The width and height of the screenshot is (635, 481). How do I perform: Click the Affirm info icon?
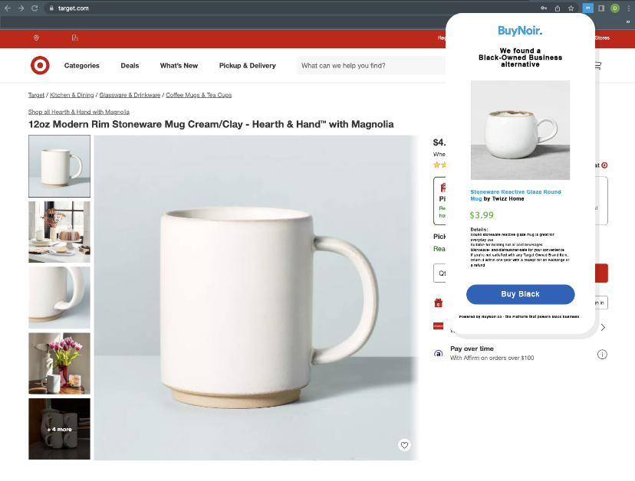coord(602,355)
